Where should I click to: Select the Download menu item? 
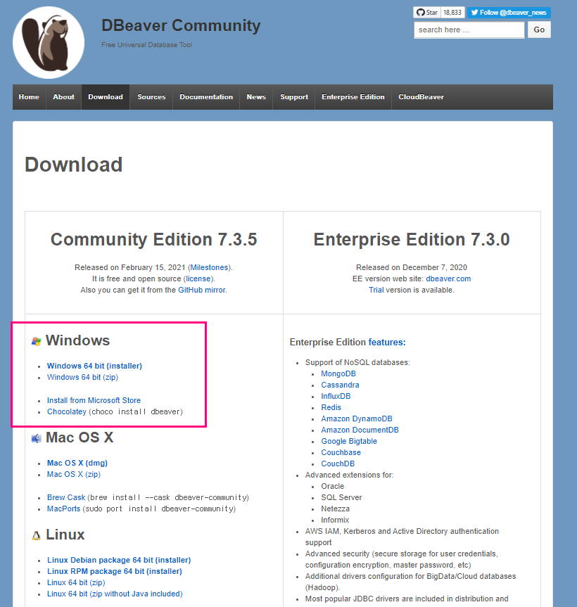click(x=106, y=97)
